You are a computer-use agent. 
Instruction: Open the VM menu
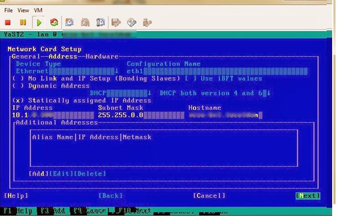tap(38, 10)
